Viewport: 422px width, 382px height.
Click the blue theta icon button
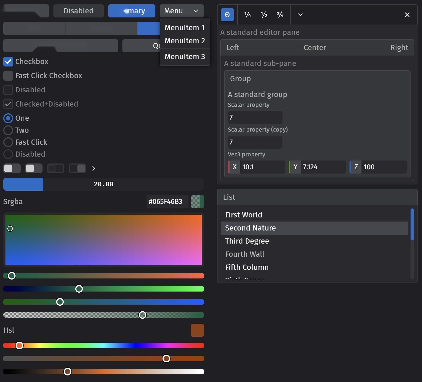(x=227, y=15)
